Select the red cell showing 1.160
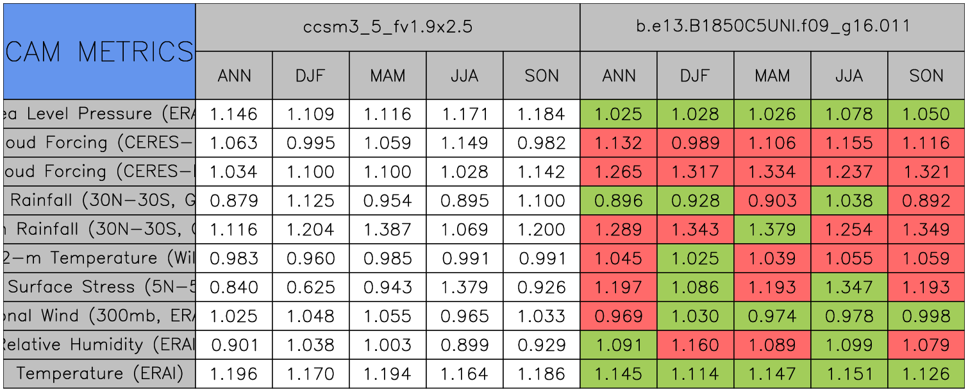968x392 pixels. [x=695, y=345]
